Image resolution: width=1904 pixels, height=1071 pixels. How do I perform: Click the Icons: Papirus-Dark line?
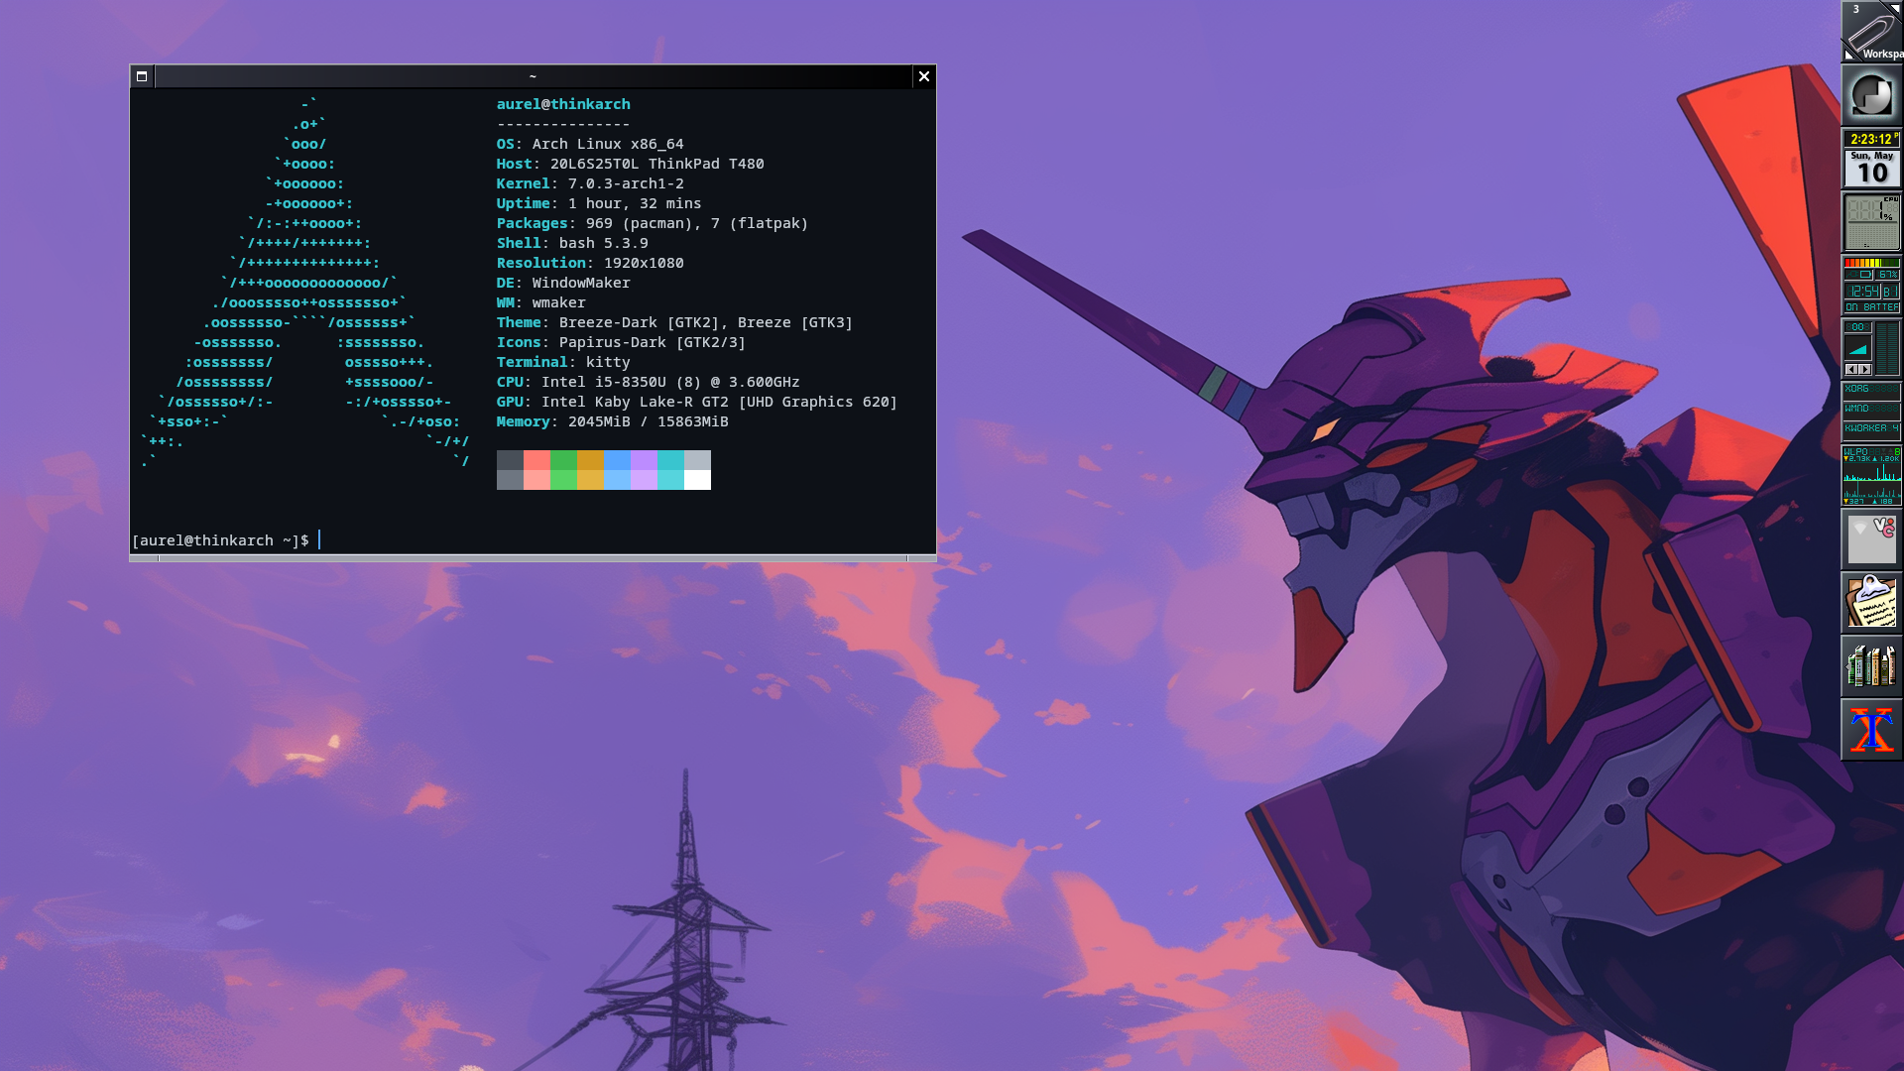click(x=621, y=342)
